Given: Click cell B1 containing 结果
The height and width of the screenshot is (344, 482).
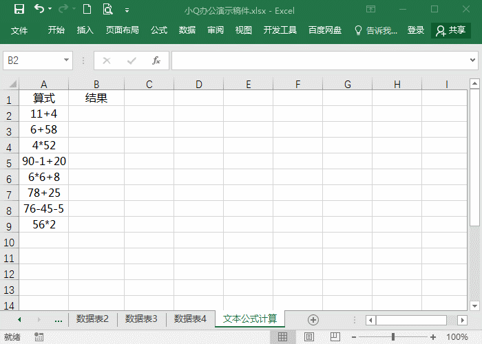Looking at the screenshot, I should point(96,98).
